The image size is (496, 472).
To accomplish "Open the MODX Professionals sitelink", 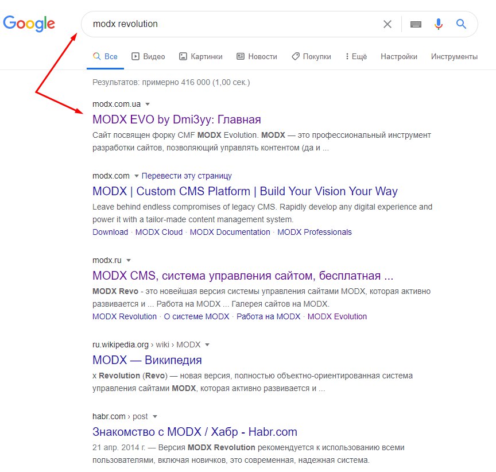I will (x=315, y=232).
